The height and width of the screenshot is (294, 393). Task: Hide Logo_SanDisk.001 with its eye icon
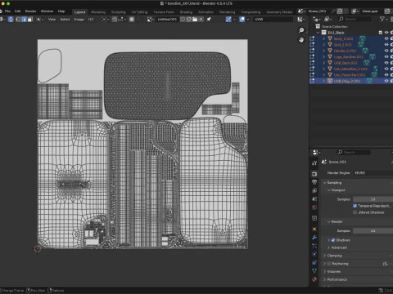coord(386,56)
